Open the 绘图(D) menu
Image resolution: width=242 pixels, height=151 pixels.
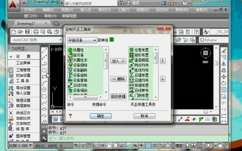pyautogui.click(x=143, y=10)
